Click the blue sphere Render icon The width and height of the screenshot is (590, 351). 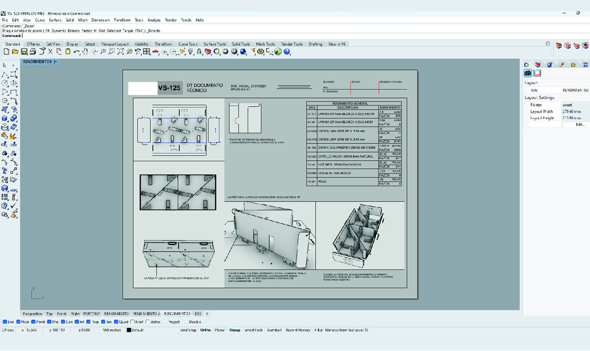tap(243, 52)
